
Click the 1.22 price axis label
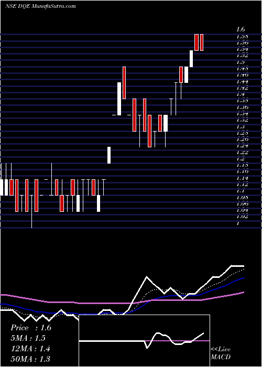[242, 152]
